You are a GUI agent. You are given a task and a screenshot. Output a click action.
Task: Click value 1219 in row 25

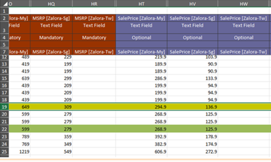[x=24, y=152]
